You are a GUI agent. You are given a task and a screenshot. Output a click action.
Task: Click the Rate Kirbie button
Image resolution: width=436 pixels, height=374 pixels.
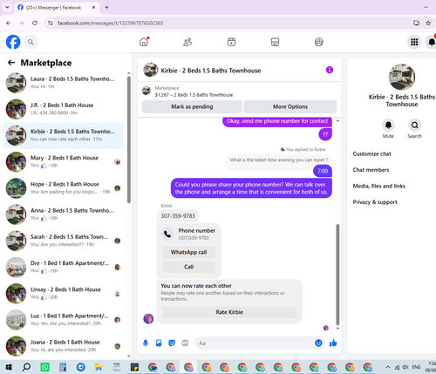(229, 312)
